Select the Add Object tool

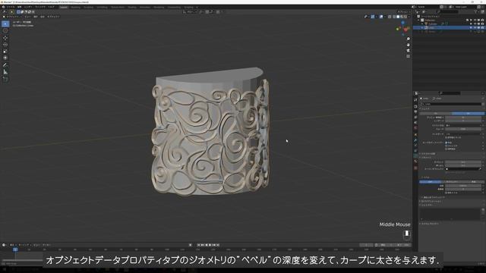(x=5, y=79)
